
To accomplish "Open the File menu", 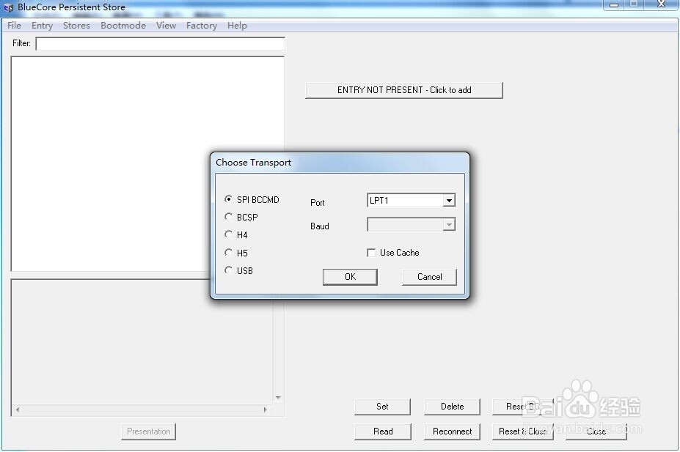I will pyautogui.click(x=15, y=26).
